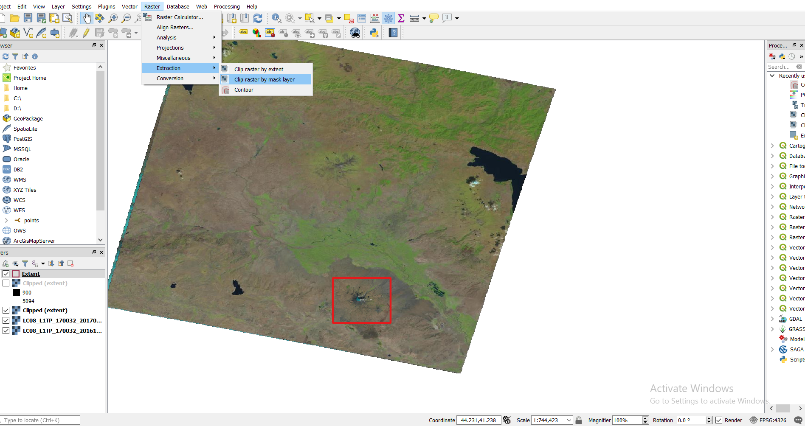Open the Python Console icon

point(374,33)
